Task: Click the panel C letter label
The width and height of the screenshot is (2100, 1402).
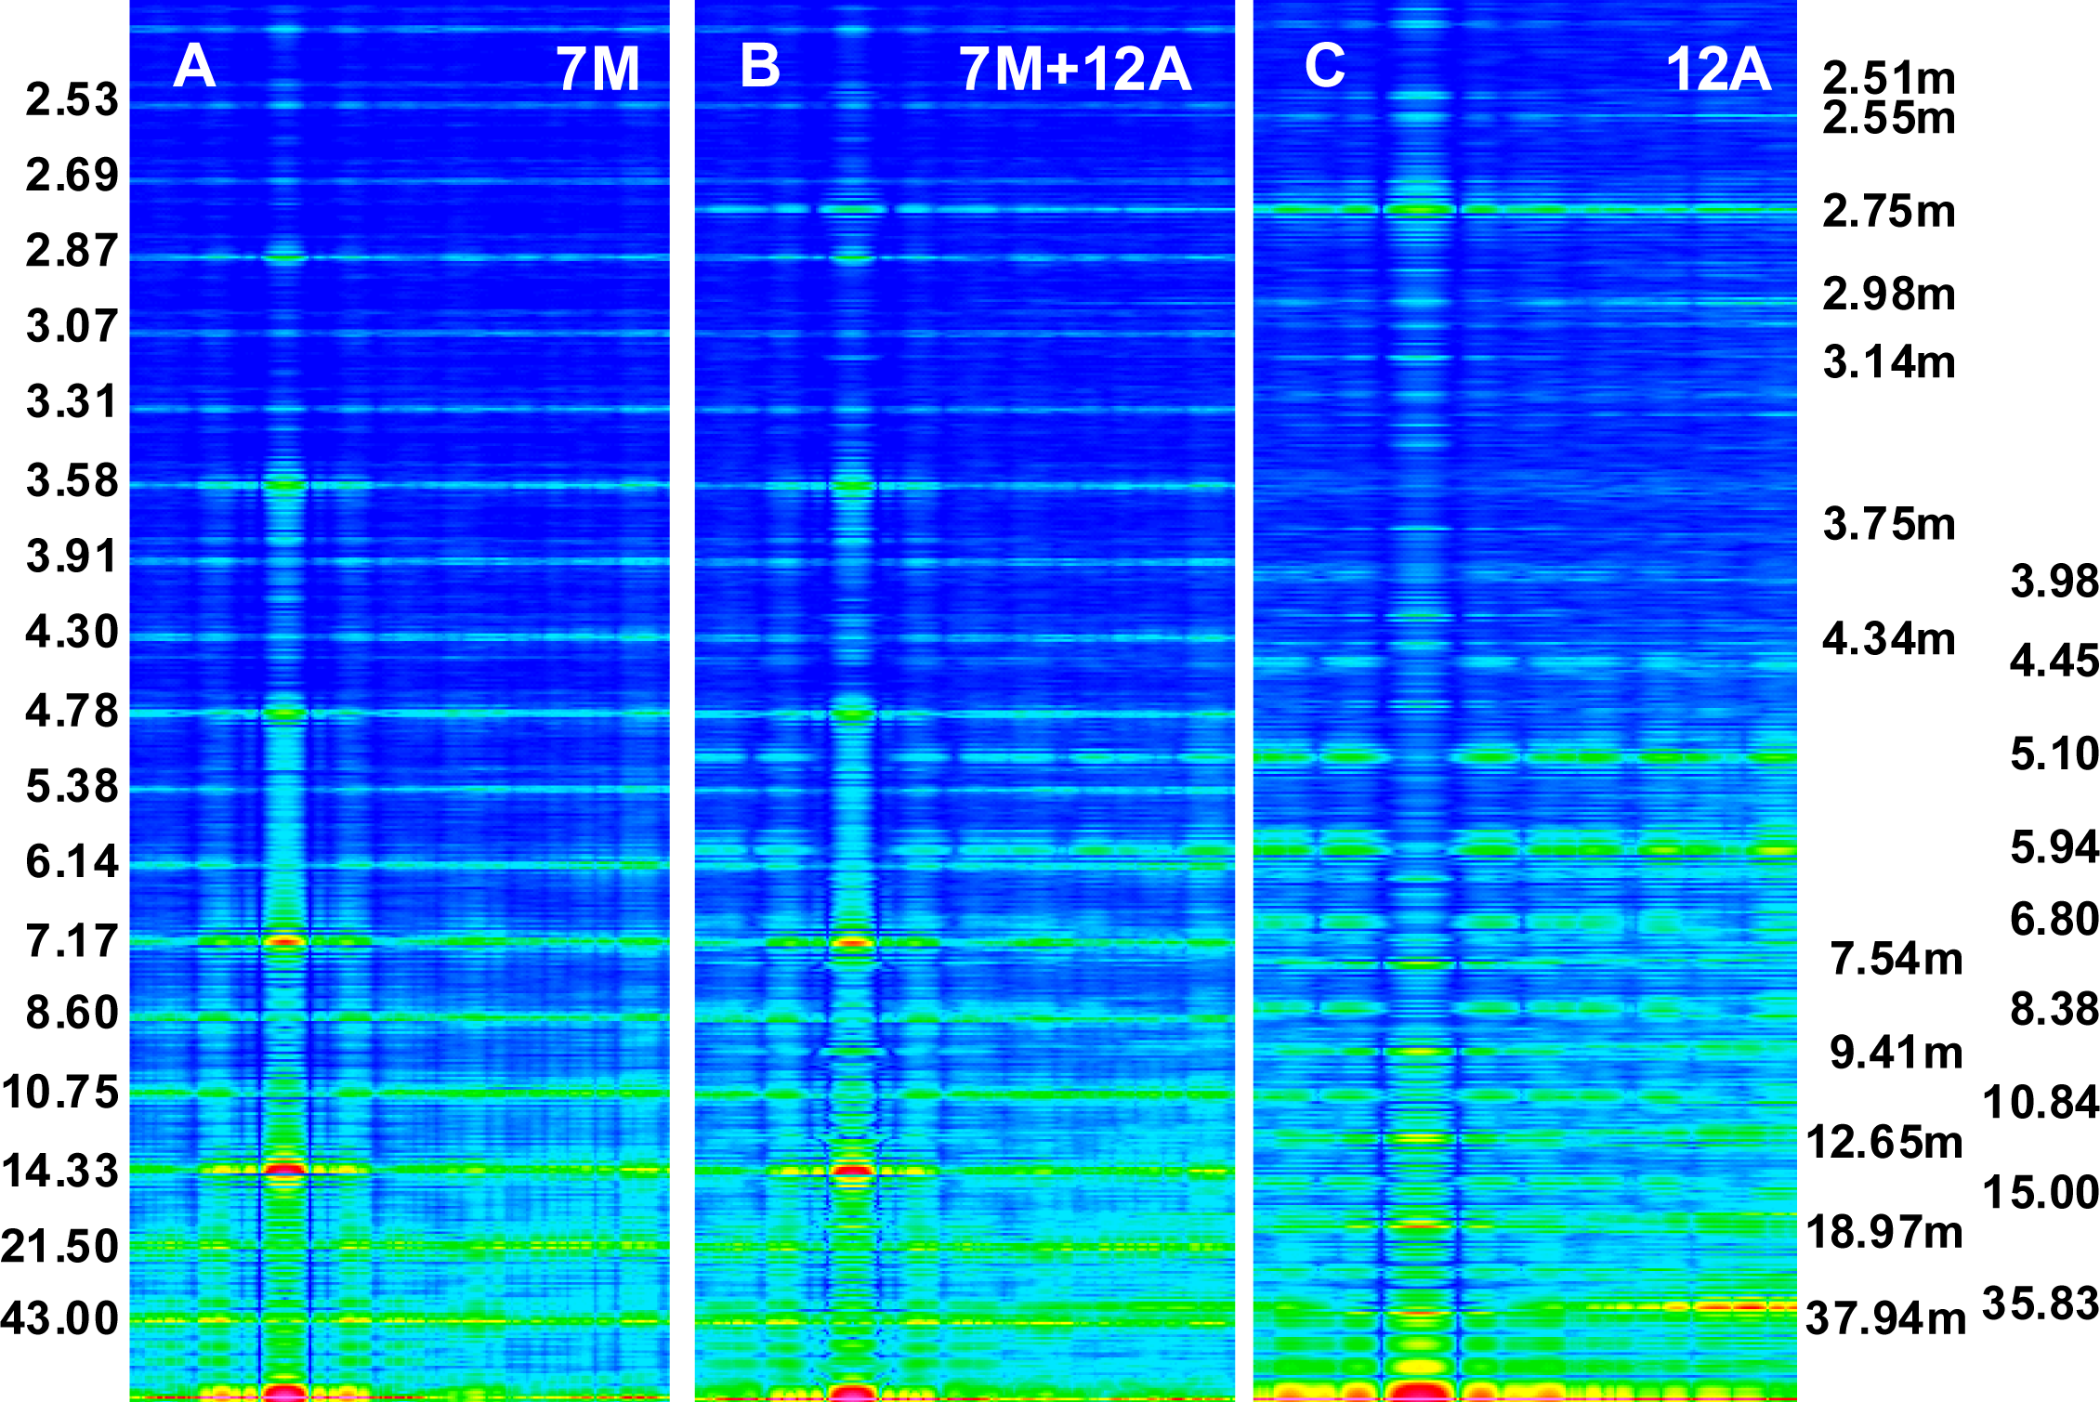Action: pos(1324,66)
